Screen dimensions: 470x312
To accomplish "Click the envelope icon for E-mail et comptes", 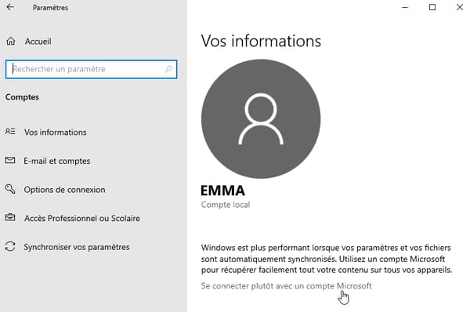I will pyautogui.click(x=10, y=160).
